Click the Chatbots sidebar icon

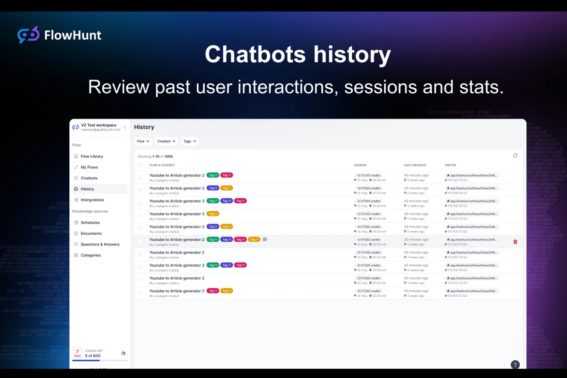pos(76,178)
